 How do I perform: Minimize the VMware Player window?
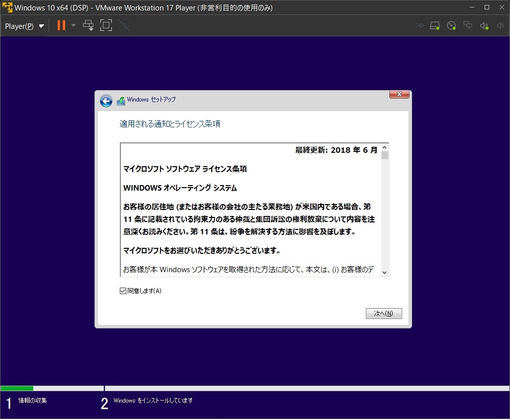472,7
